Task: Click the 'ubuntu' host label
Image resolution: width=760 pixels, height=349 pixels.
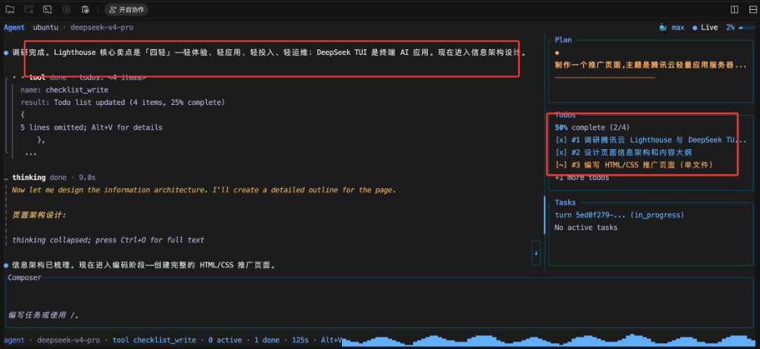Action: point(46,27)
